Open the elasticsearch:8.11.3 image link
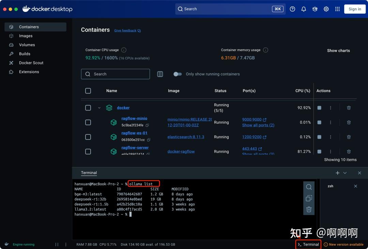The image size is (368, 249). (186, 137)
